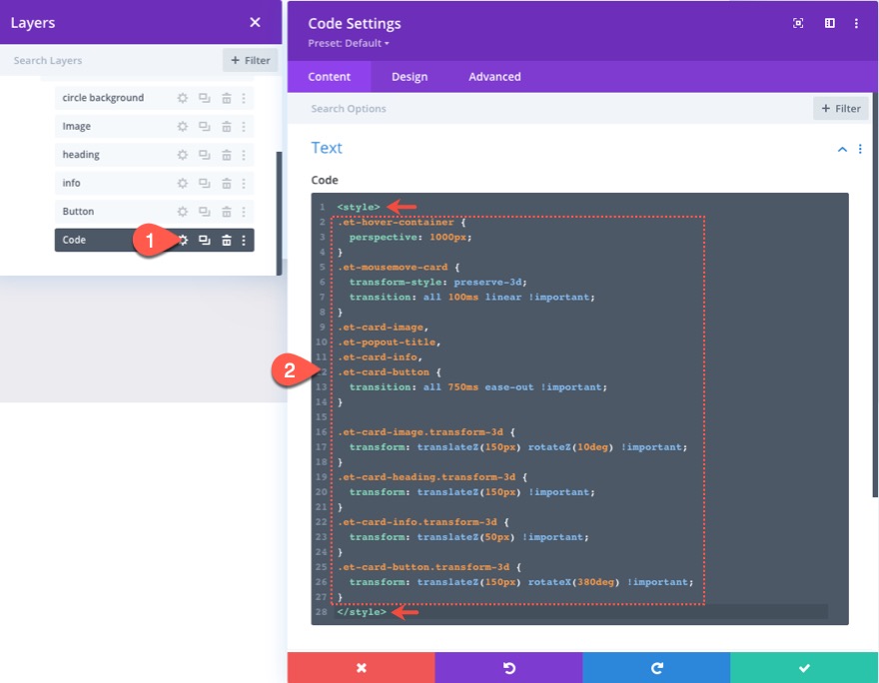Viewport: 879px width, 683px height.
Task: Close the Layers panel
Action: tap(255, 22)
